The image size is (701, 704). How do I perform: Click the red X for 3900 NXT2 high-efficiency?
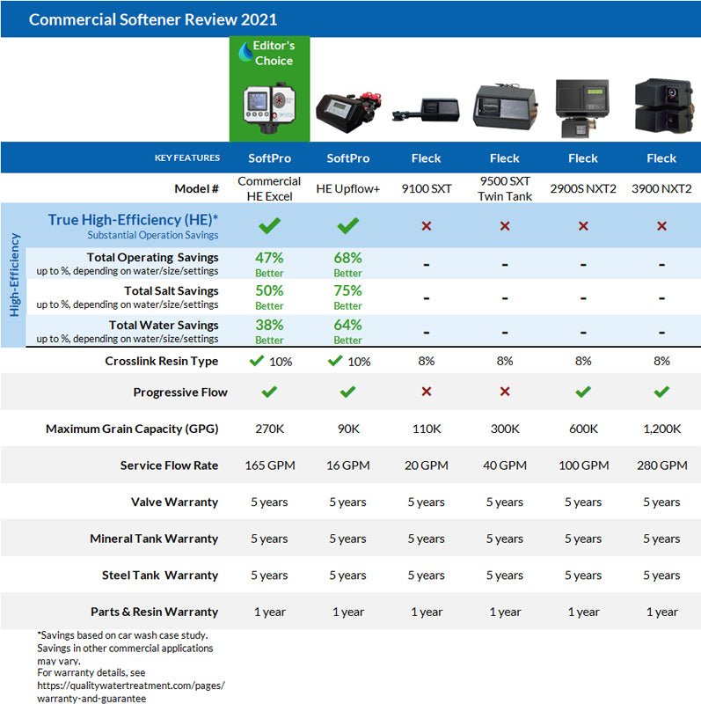point(661,226)
